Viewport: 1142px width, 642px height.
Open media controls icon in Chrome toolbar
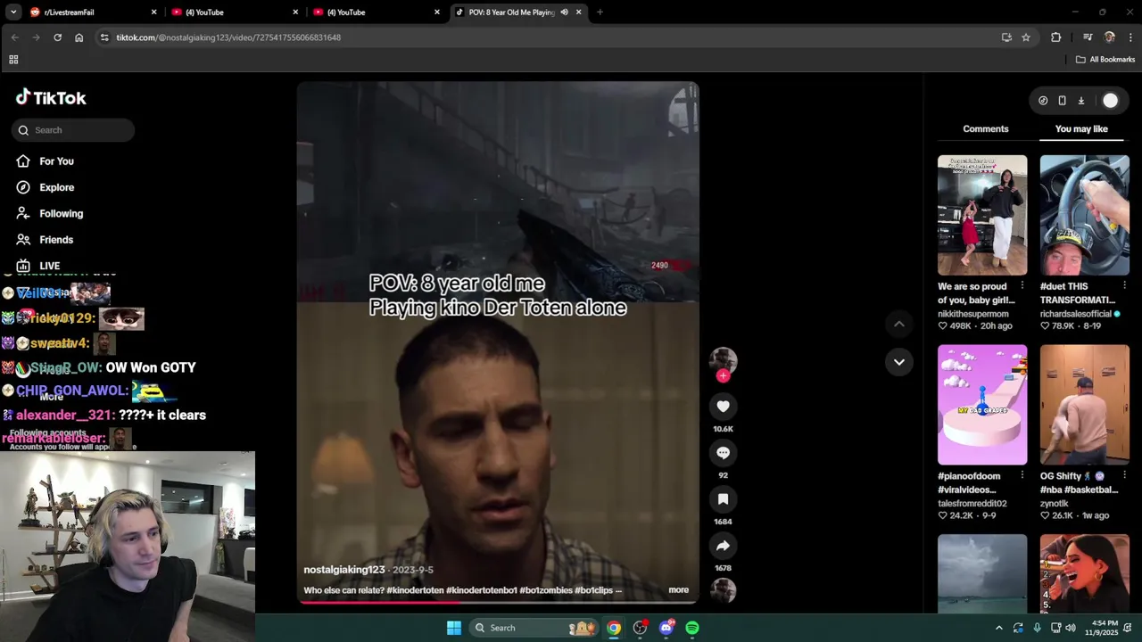(x=1088, y=37)
